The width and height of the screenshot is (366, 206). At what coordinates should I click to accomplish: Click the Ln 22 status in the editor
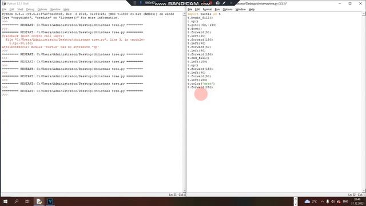pos(352,195)
